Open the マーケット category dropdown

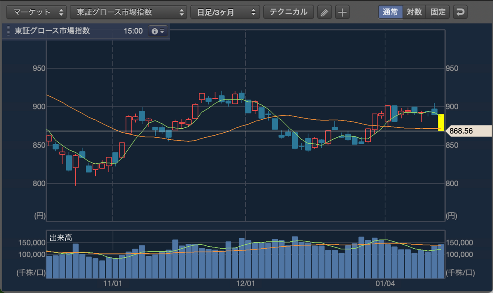(x=37, y=12)
